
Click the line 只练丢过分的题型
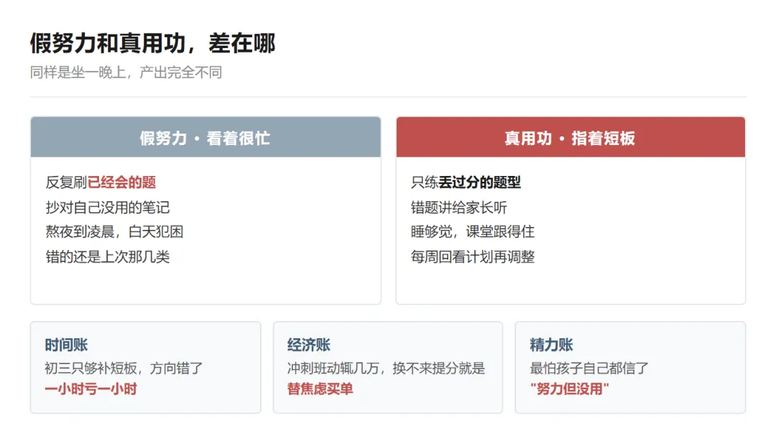click(466, 182)
